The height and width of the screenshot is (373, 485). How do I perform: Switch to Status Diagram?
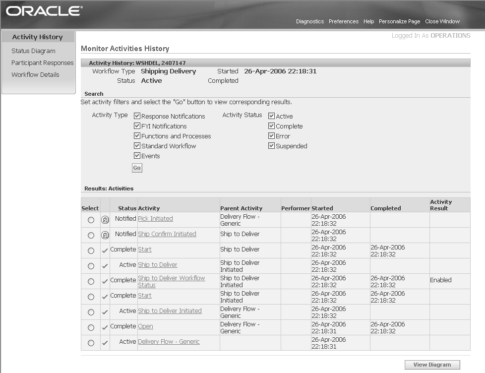click(x=33, y=51)
